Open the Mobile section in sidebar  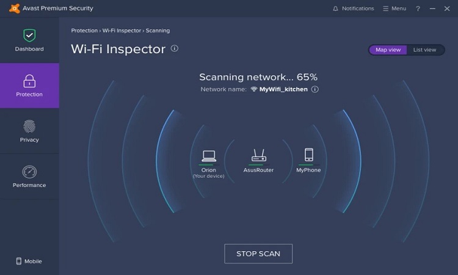29,261
